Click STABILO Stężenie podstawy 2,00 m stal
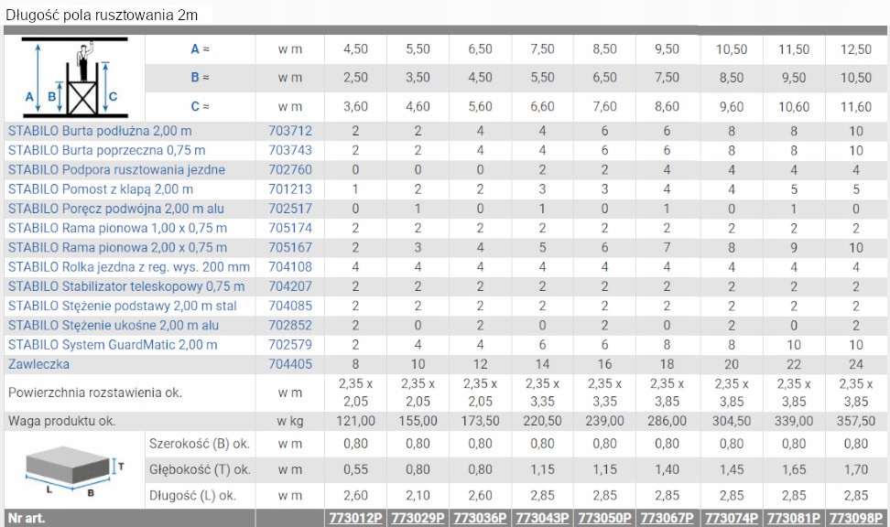The height and width of the screenshot is (527, 890). [x=122, y=306]
